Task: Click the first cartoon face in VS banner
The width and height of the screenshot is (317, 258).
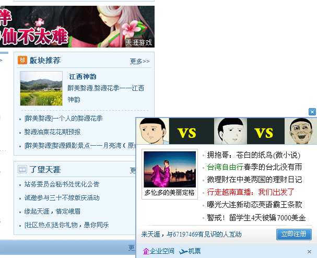Action: tap(152, 131)
